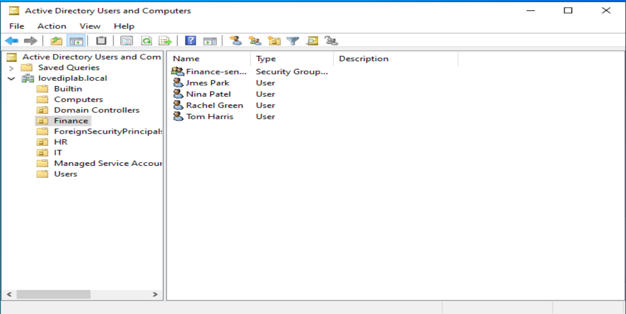The image size is (626, 314).
Task: Open the Action menu
Action: pos(51,26)
